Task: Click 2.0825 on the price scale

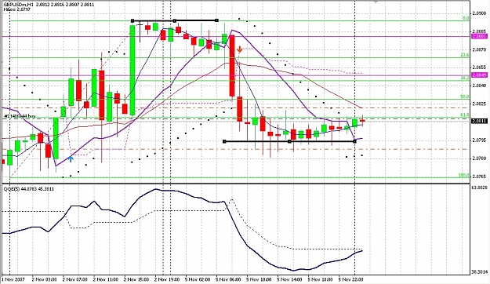Action: [480, 104]
